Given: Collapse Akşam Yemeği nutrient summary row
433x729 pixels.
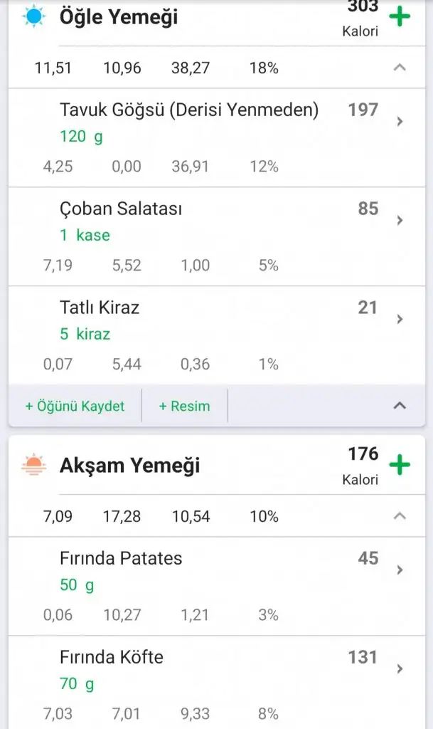Looking at the screenshot, I should point(400,516).
